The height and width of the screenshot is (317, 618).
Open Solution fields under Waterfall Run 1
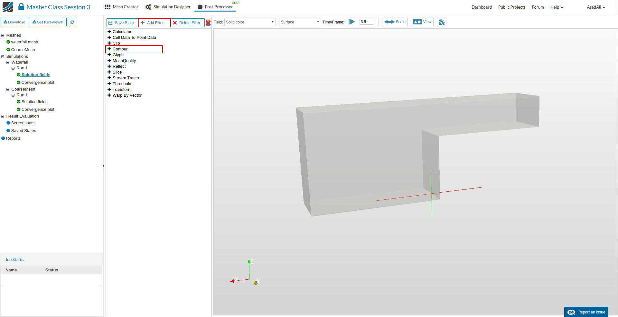36,75
